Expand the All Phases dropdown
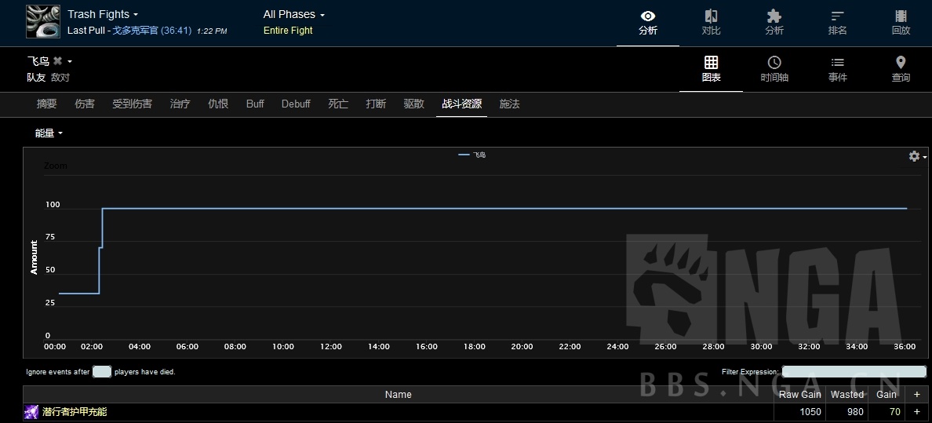The width and height of the screenshot is (932, 423). (293, 14)
